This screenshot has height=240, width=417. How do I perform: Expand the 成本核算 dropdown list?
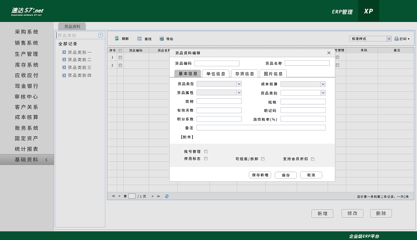point(323,84)
